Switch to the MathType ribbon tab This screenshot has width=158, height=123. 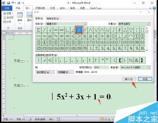click(96, 8)
